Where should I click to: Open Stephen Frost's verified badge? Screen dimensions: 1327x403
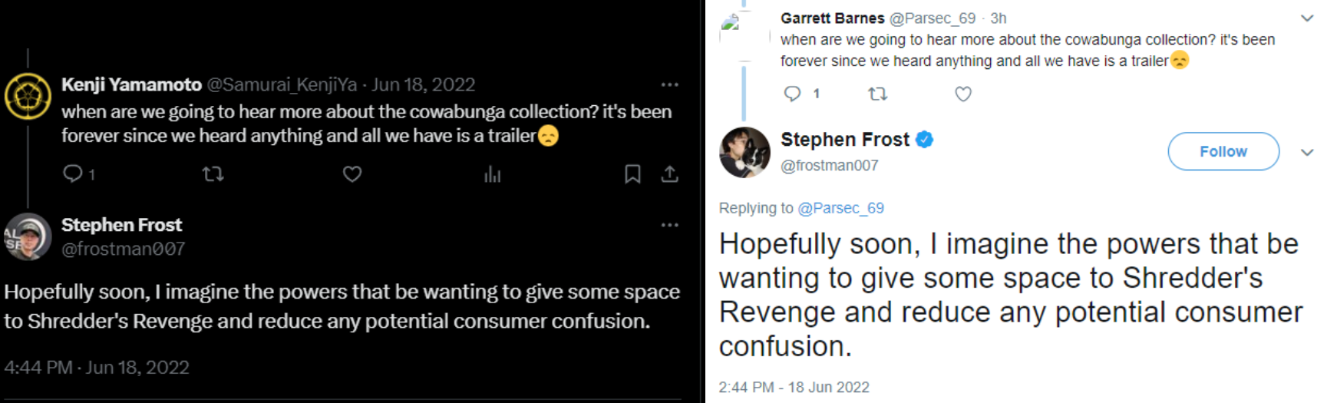925,140
